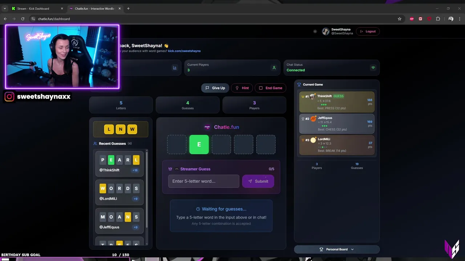This screenshot has width=465, height=261.
Task: Select the Chatle.fun Interactive Wordle tab
Action: pos(94,8)
